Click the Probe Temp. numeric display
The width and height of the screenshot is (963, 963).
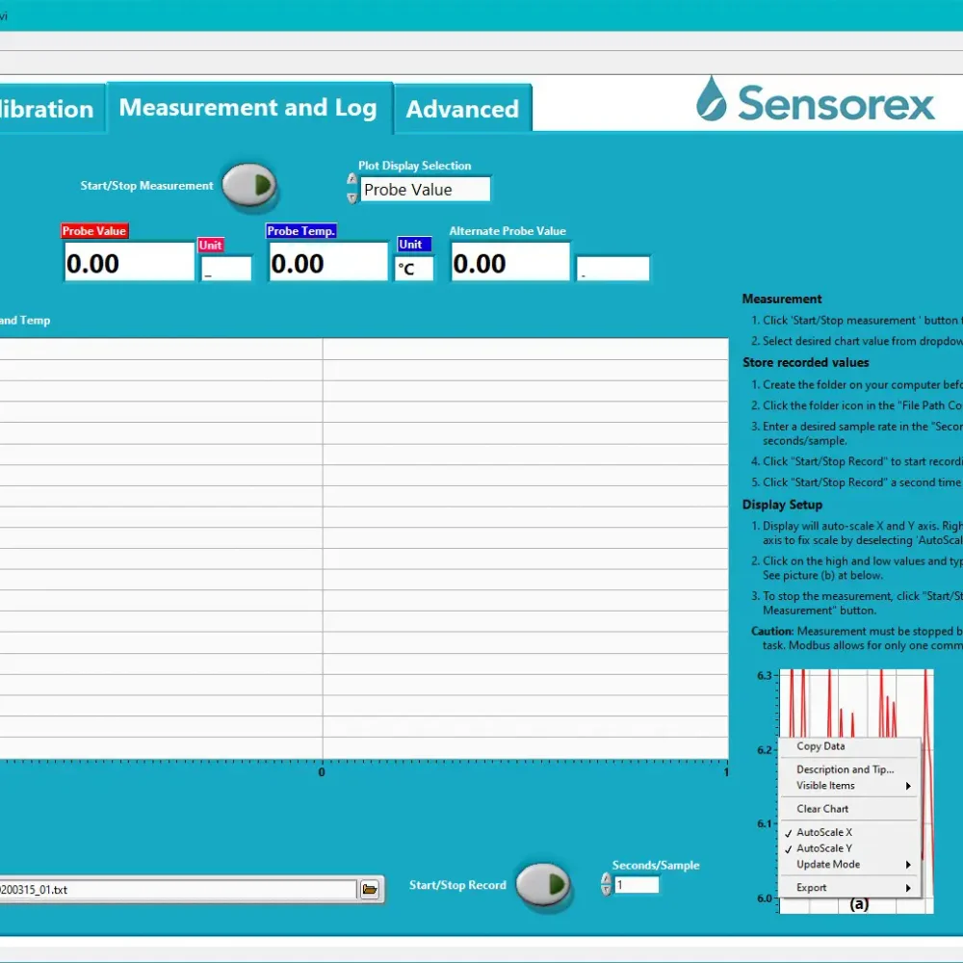pos(327,263)
